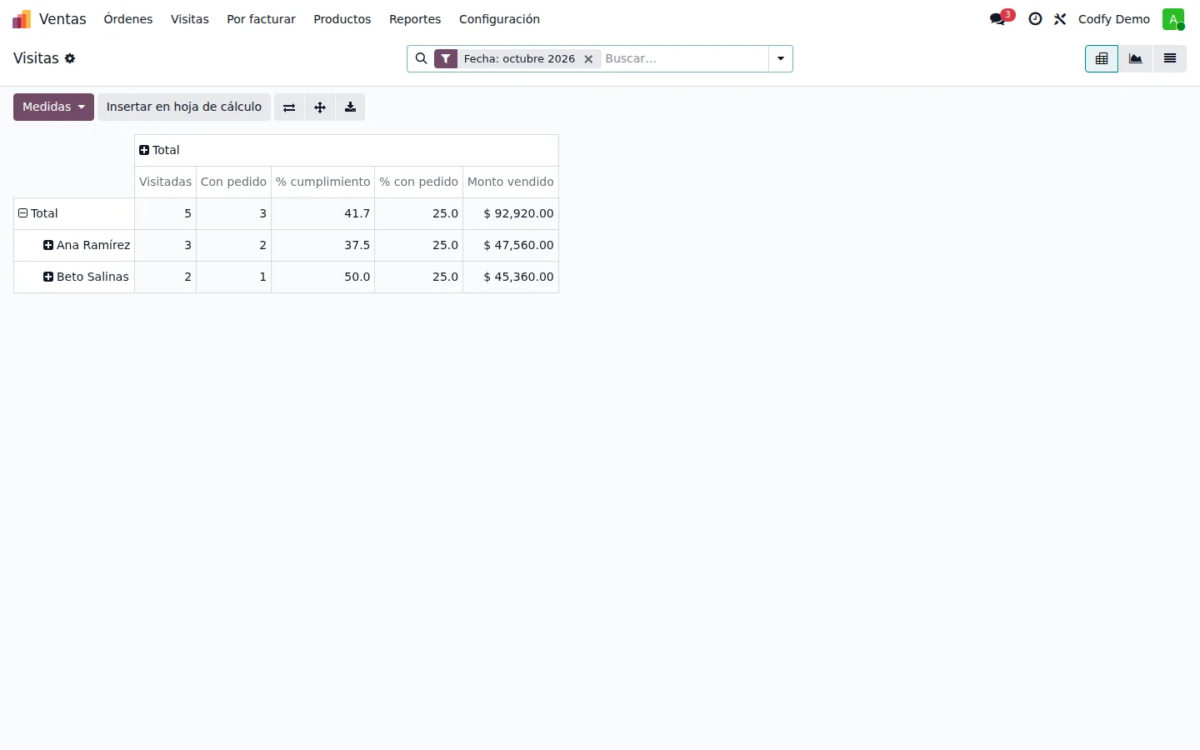This screenshot has height=750, width=1200.
Task: Open the activities clock icon
Action: (x=1035, y=19)
